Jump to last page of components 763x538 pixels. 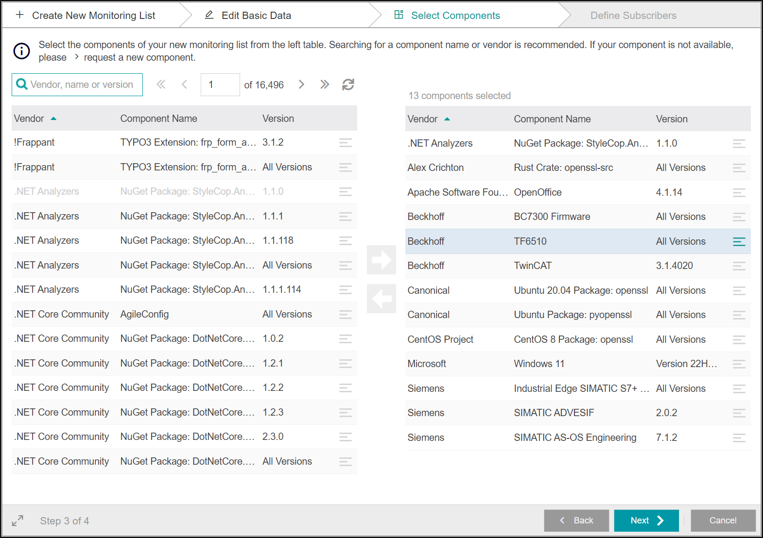point(325,84)
